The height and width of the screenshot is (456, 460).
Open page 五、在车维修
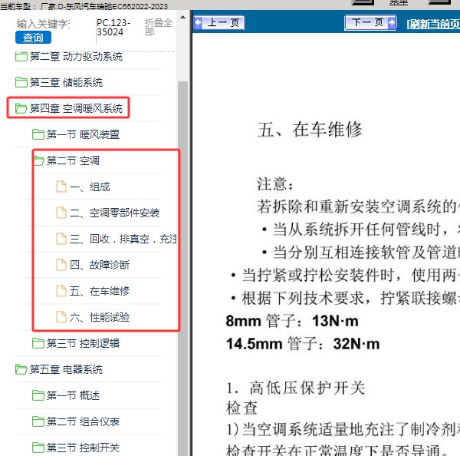click(100, 291)
